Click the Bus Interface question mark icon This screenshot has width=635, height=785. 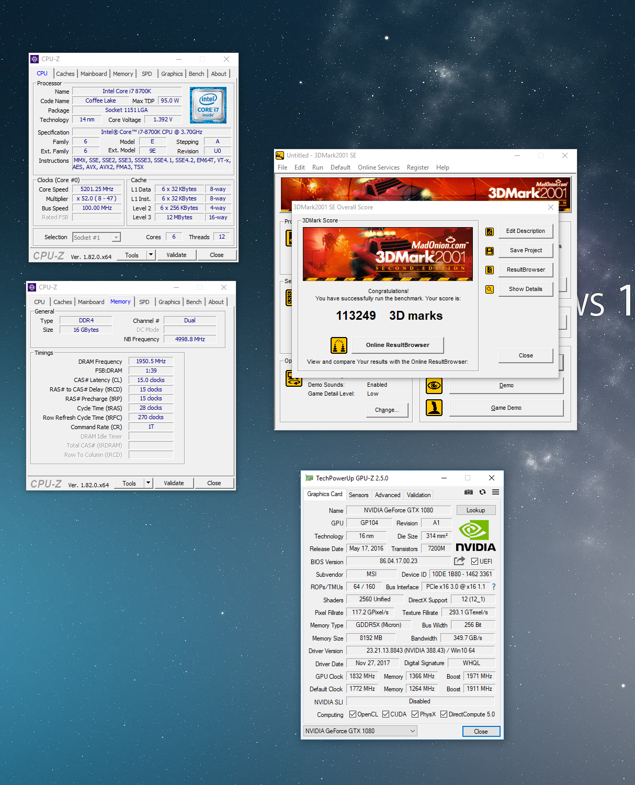click(x=494, y=587)
